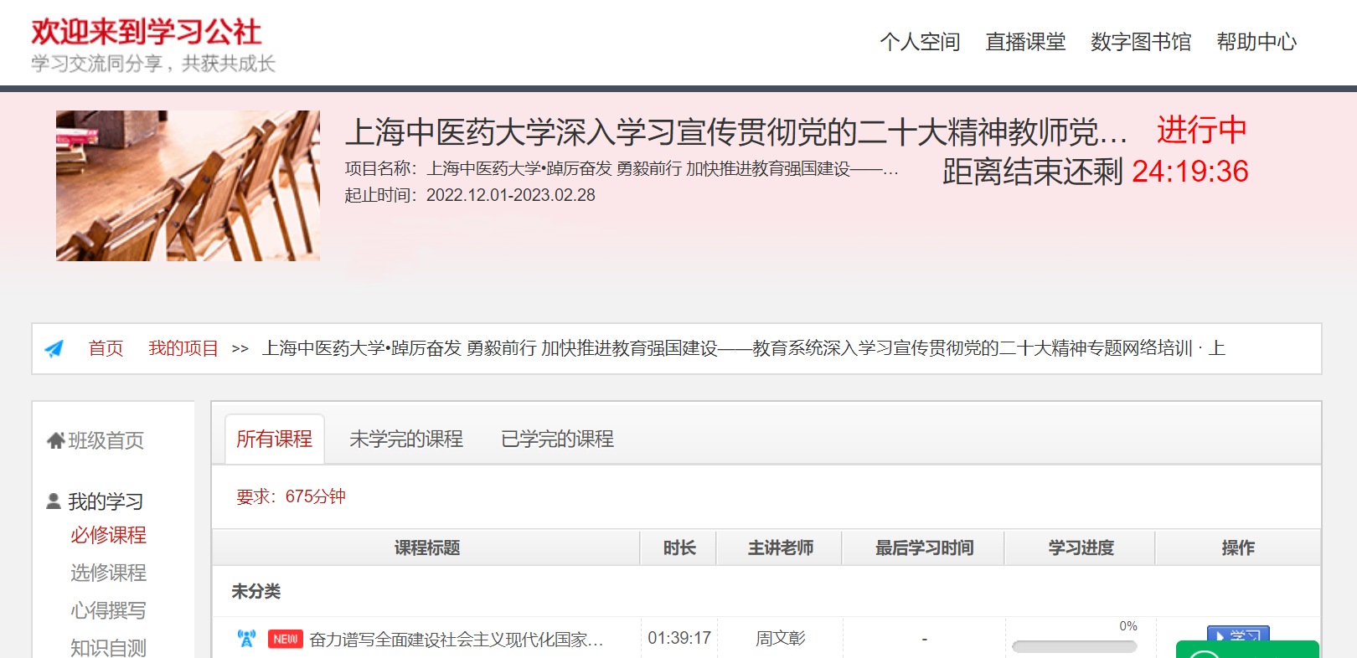Open 数字图书馆 in top navigation
Viewport: 1357px width, 658px height.
pos(1141,42)
